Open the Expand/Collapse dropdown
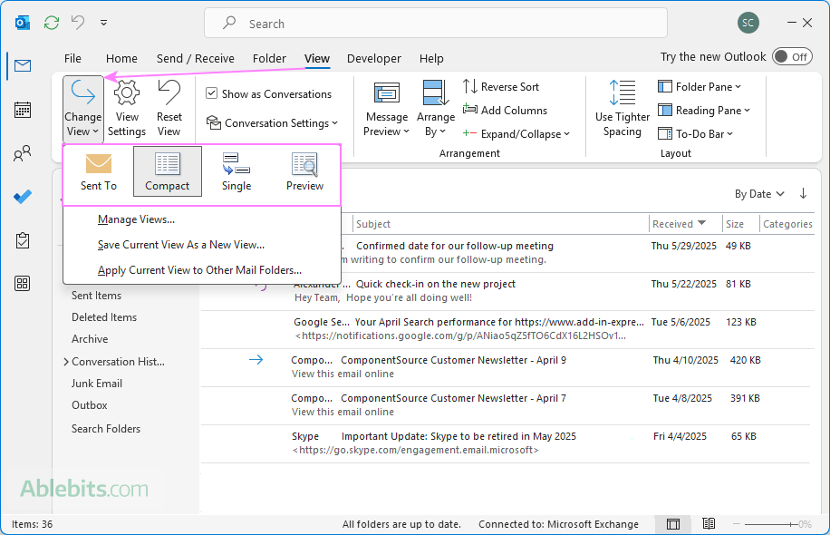The width and height of the screenshot is (830, 535). (x=516, y=134)
